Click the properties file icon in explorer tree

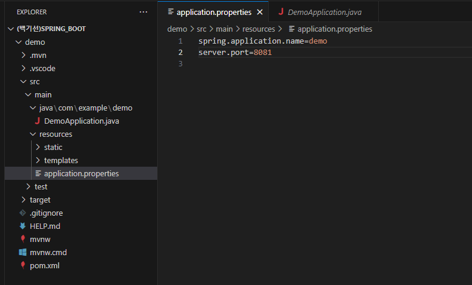38,174
